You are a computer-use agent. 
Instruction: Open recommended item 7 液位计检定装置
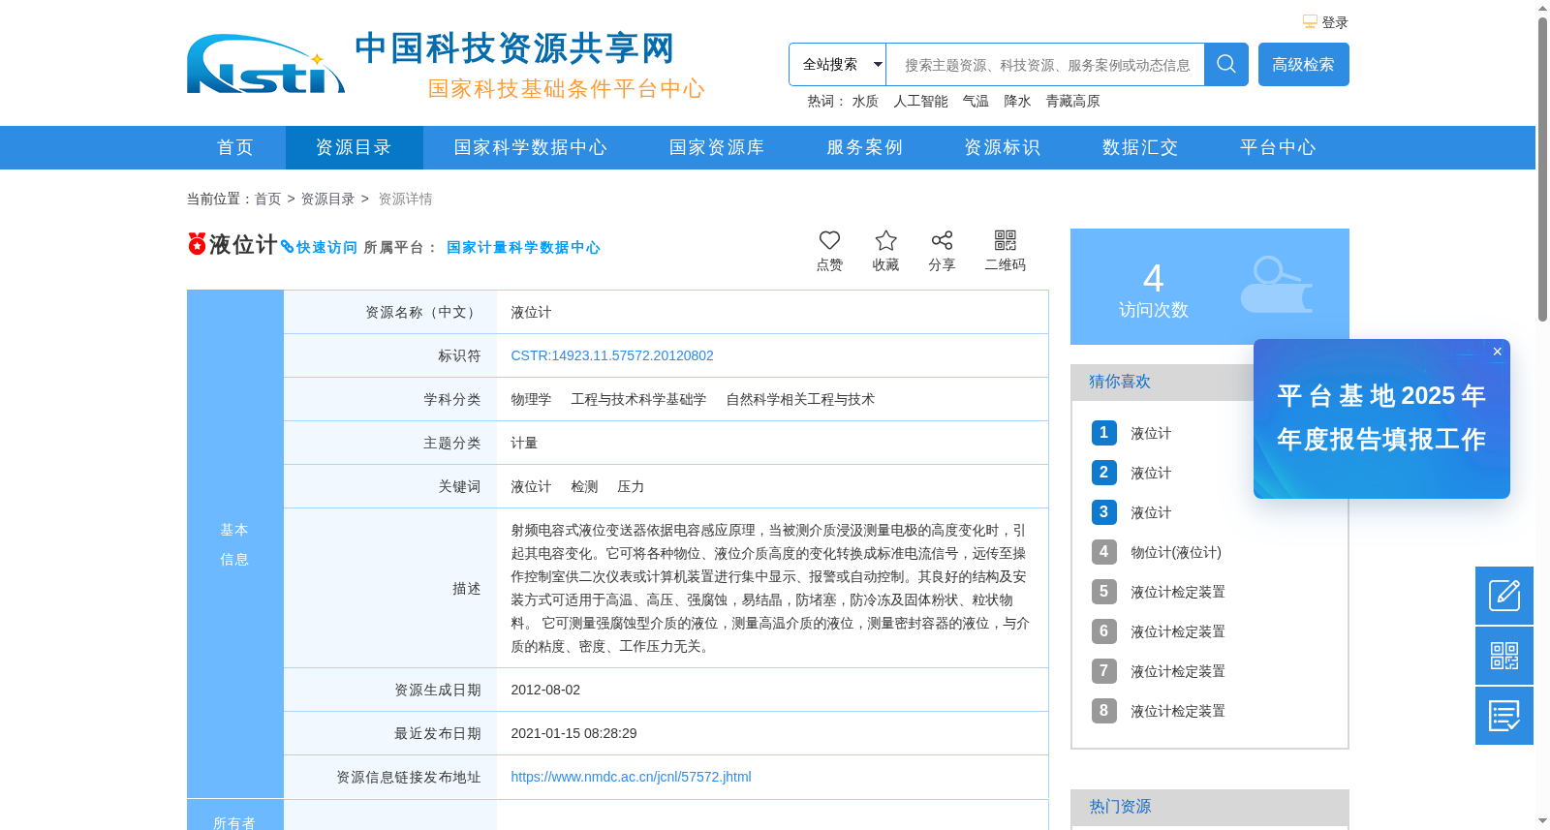coord(1178,671)
